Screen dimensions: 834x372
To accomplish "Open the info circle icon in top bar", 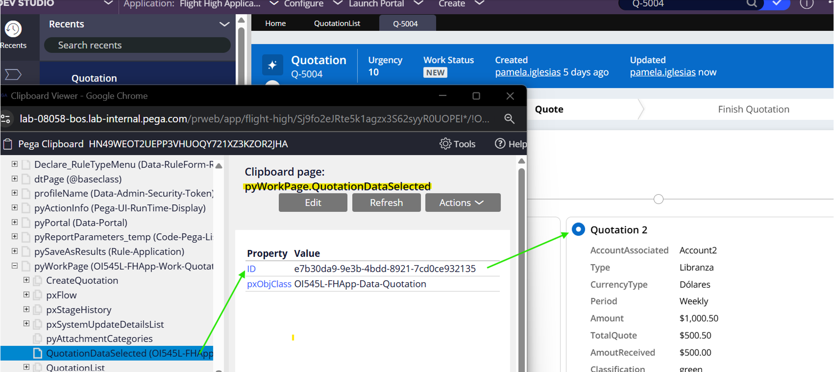I will tap(807, 4).
